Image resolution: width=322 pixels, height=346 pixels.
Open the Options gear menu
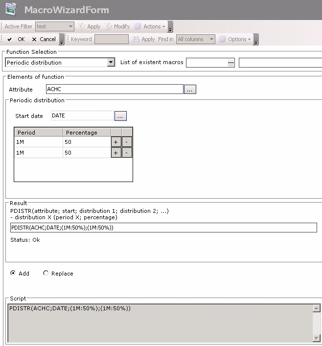(x=235, y=39)
